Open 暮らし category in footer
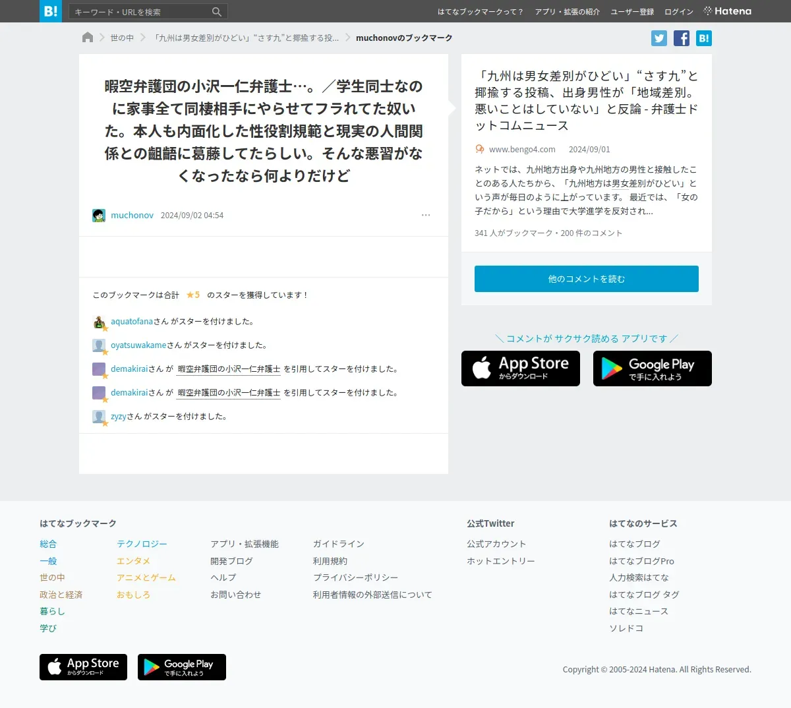The image size is (791, 708). [x=52, y=611]
